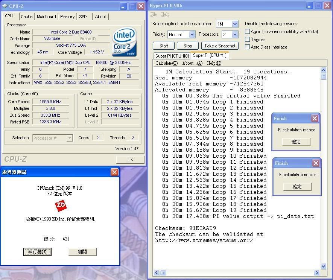The width and height of the screenshot is (333, 280).
Task: Check Aero Glass Interface option
Action: click(247, 47)
